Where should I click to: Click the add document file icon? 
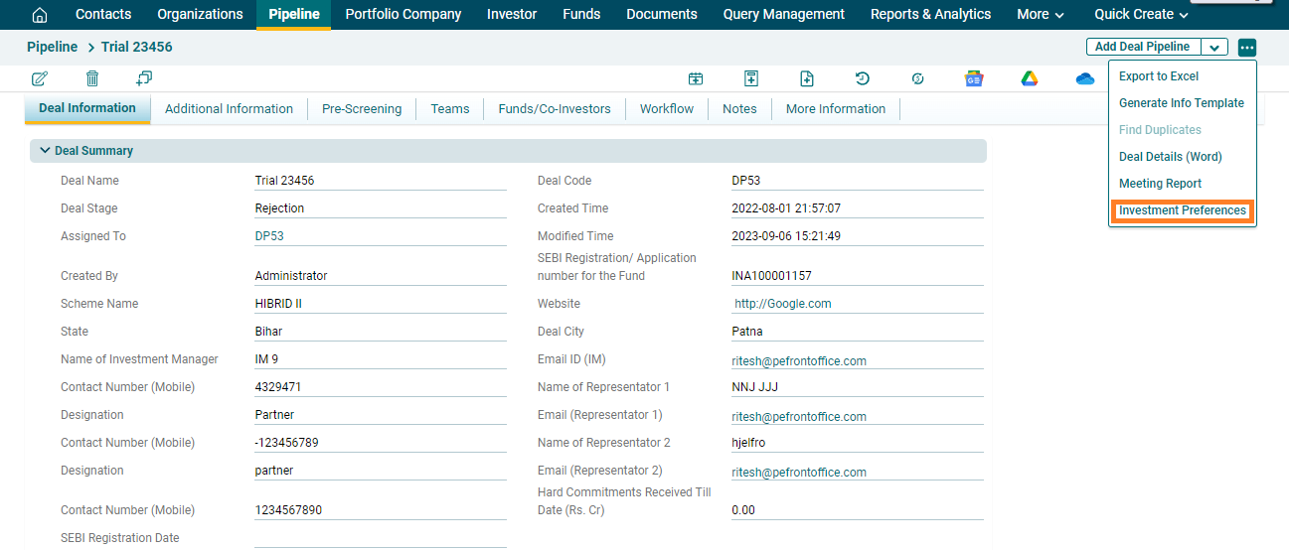[807, 79]
